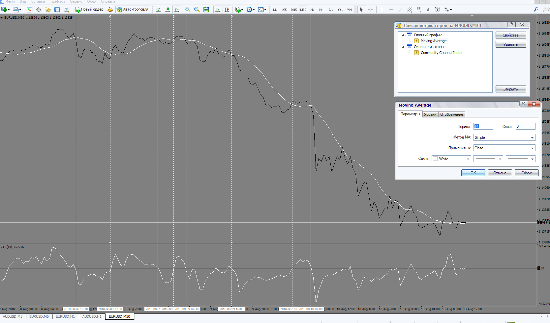Open the Navigator panel star-folder icon

(x=48, y=10)
